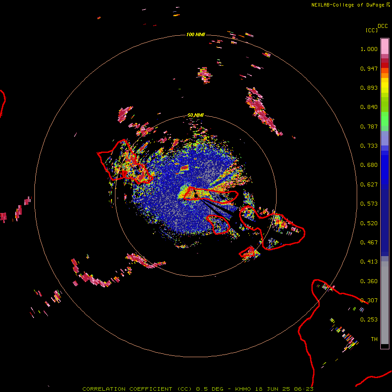Click the 0.413 scale value

[369, 262]
